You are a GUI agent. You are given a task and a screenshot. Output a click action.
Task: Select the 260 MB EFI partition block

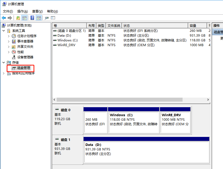(96, 120)
